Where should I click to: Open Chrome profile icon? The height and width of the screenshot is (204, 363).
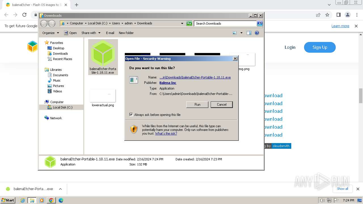(348, 15)
